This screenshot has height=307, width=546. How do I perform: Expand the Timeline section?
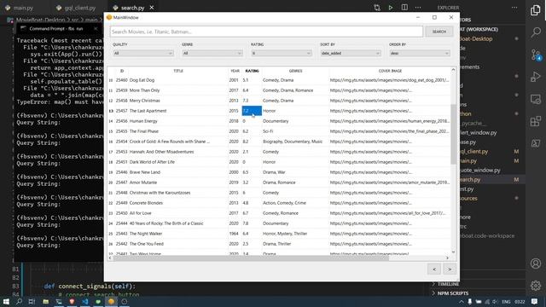point(448,284)
